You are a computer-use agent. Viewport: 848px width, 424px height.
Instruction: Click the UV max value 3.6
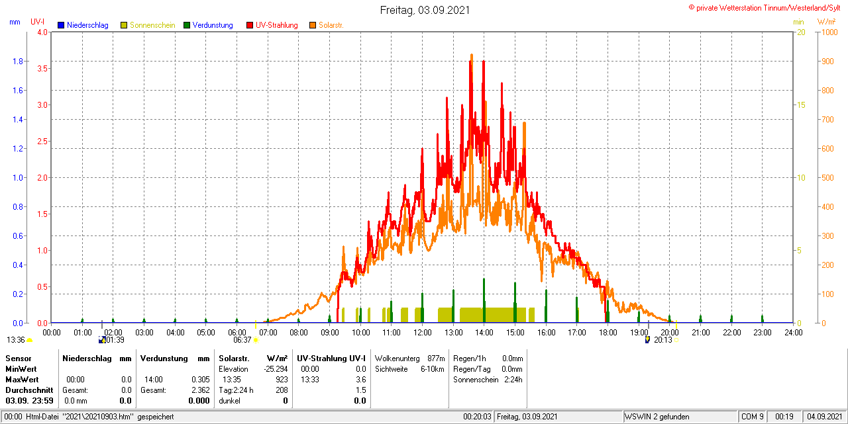tap(360, 379)
